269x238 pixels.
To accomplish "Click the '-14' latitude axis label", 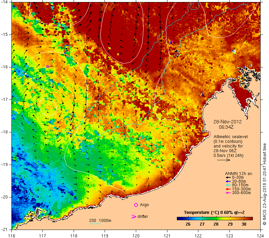I will [x=4, y=2].
